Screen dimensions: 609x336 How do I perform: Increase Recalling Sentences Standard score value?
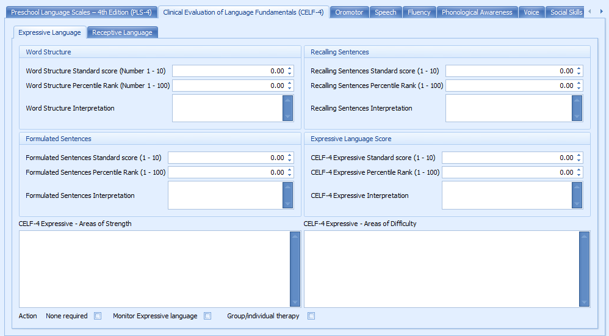click(x=578, y=69)
